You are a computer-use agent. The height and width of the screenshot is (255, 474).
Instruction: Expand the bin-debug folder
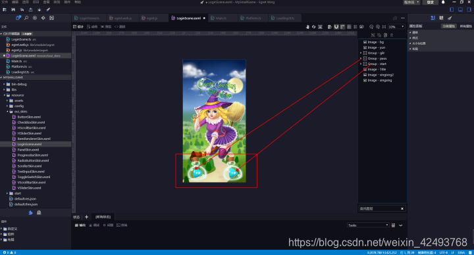pos(4,84)
